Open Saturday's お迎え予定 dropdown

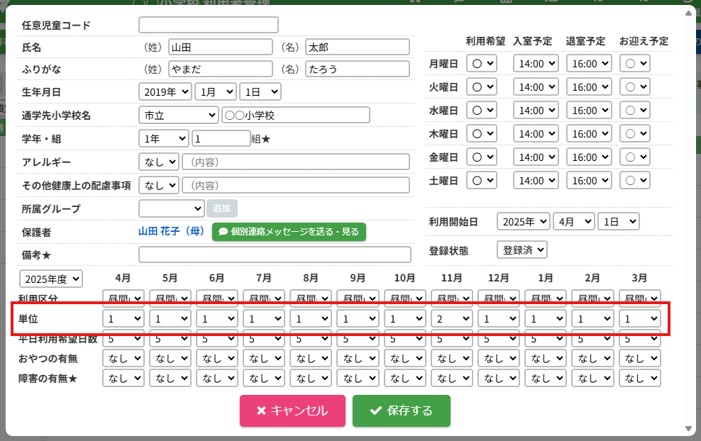coord(634,181)
